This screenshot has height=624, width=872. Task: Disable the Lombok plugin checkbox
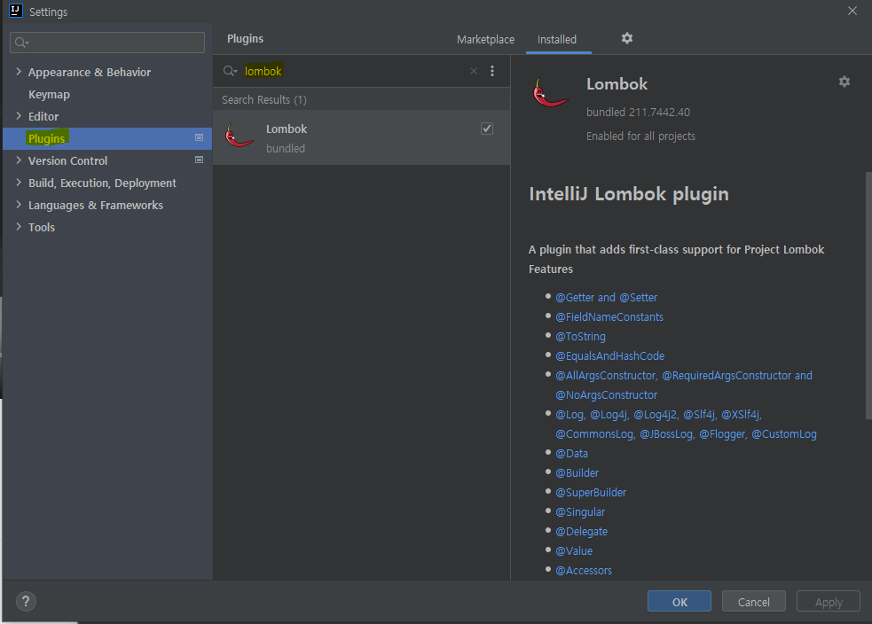(x=487, y=129)
